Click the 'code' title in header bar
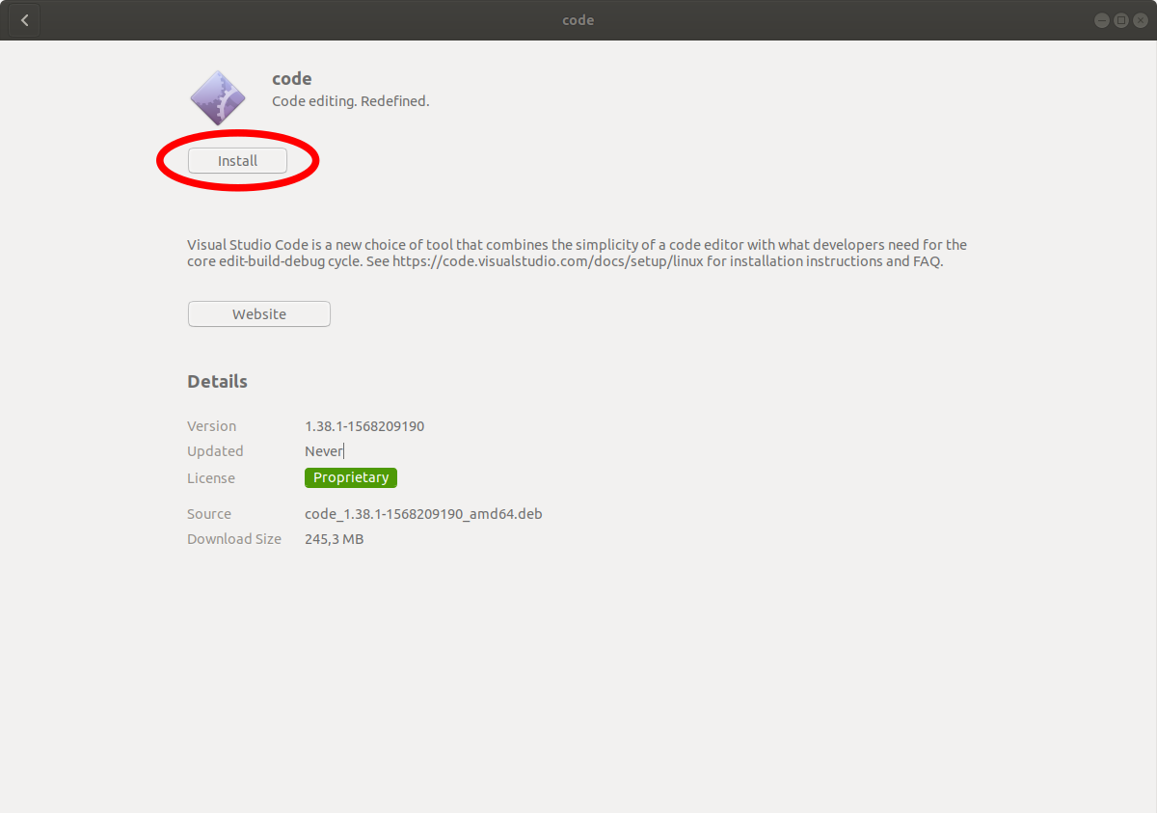The image size is (1157, 813). [578, 20]
